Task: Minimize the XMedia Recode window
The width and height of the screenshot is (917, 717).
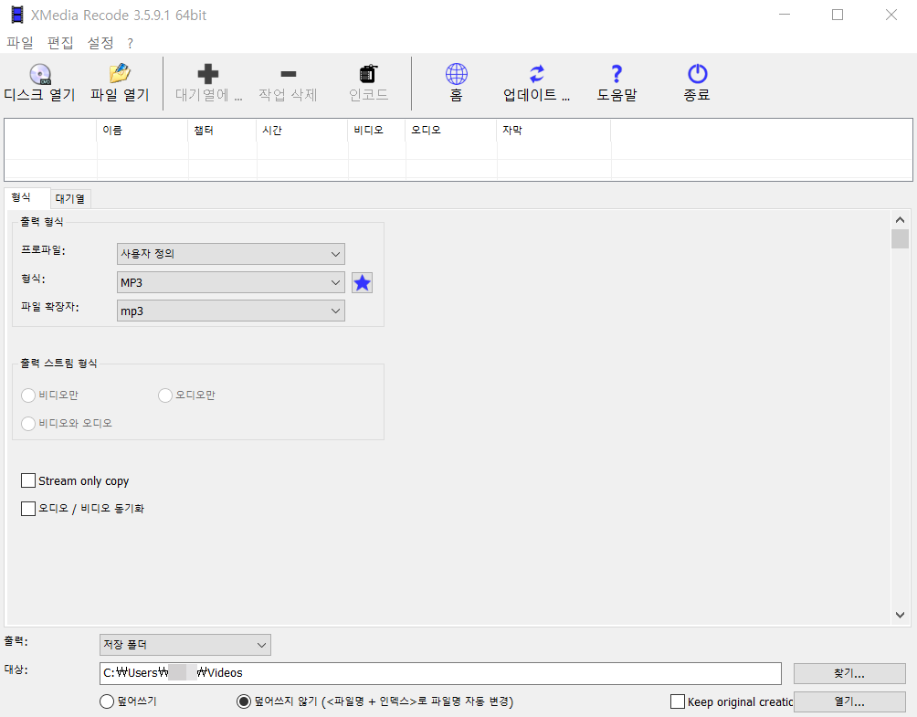Action: click(785, 15)
